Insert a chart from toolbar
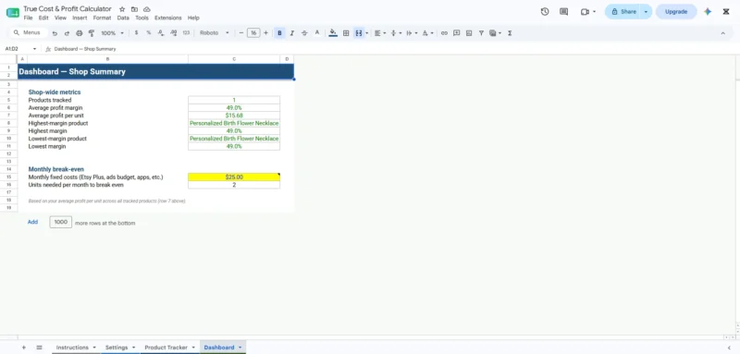Image resolution: width=740 pixels, height=354 pixels. coord(469,33)
